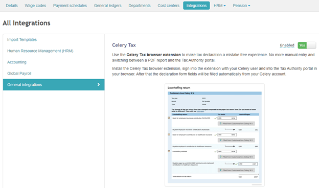Open the Accounting integrations category
The height and width of the screenshot is (188, 319).
click(x=17, y=62)
